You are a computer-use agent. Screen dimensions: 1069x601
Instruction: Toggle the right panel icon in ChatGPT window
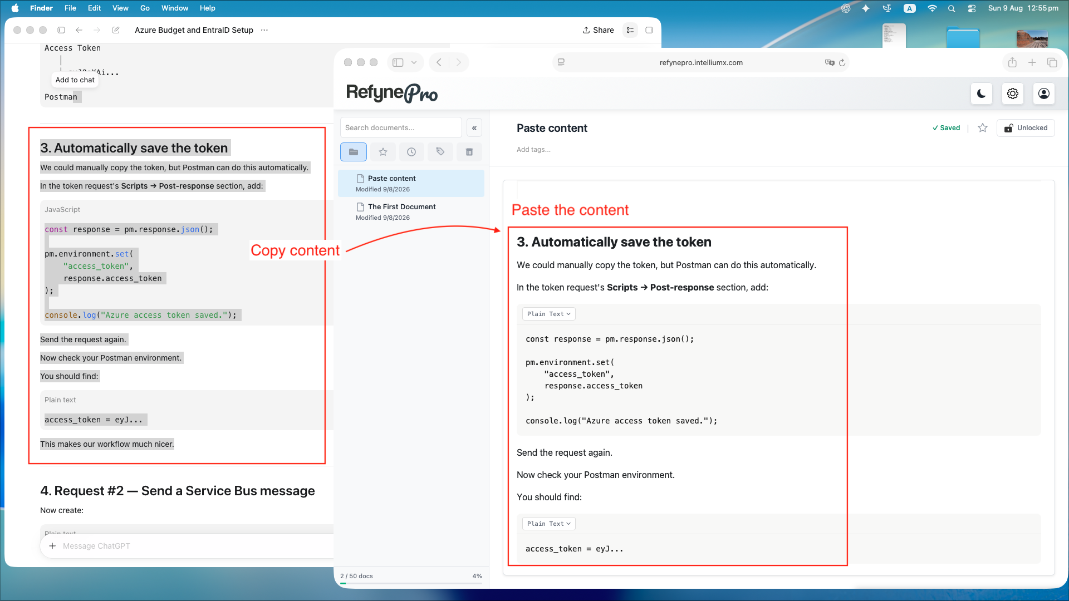click(649, 30)
